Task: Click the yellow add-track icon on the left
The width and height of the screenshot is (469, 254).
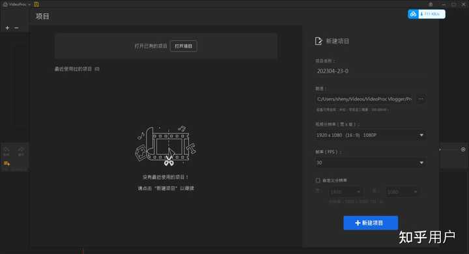Action: tap(7, 163)
